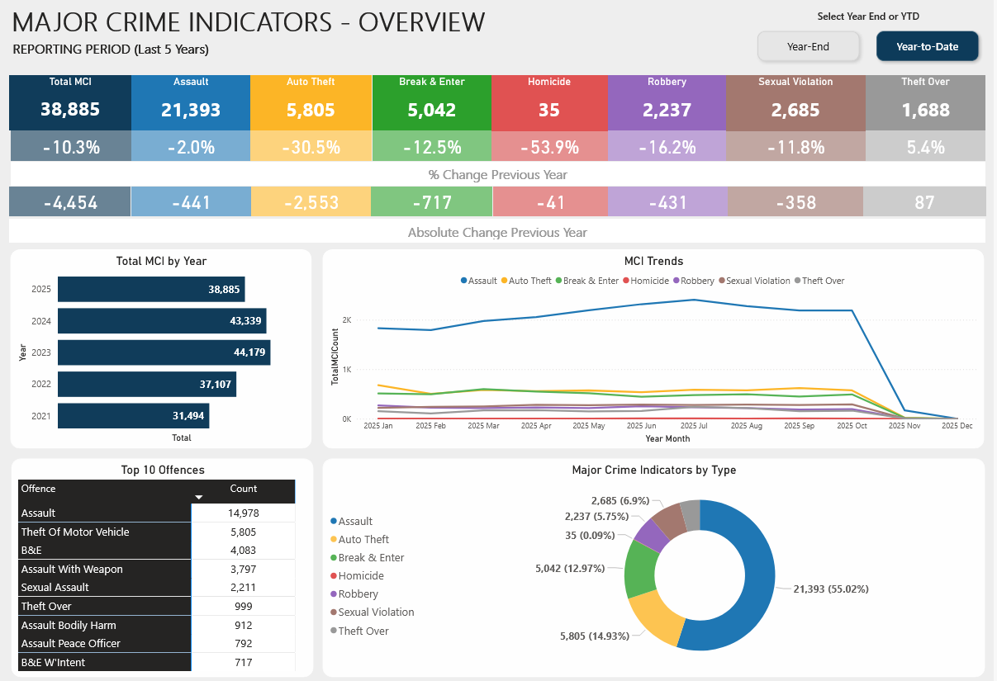Click the Auto Theft 5,805 KPI card
997x681 pixels.
[x=311, y=102]
